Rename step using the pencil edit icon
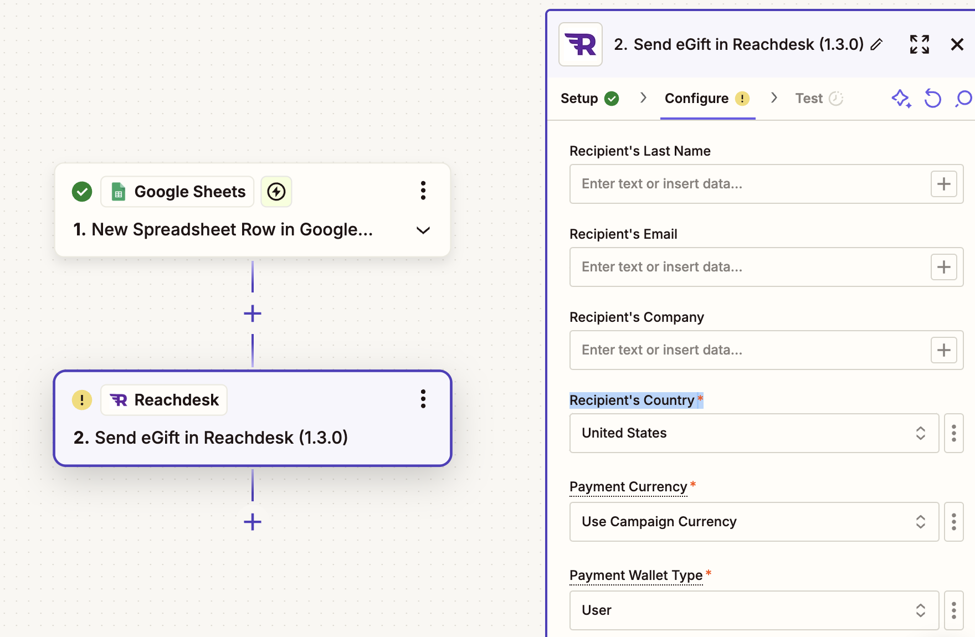975x637 pixels. 876,44
